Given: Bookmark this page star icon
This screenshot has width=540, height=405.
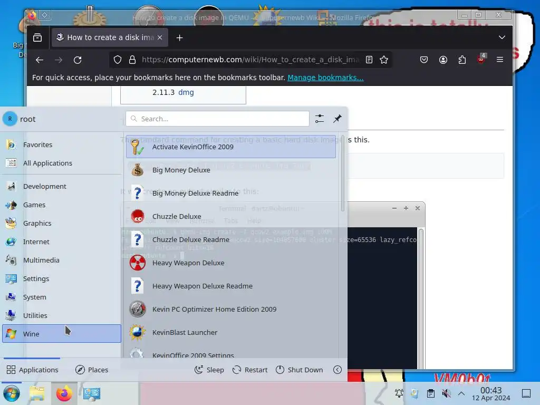Looking at the screenshot, I should 384,60.
